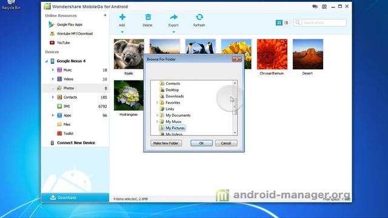388x218 pixels.
Task: Open the Videos category
Action: (69, 79)
